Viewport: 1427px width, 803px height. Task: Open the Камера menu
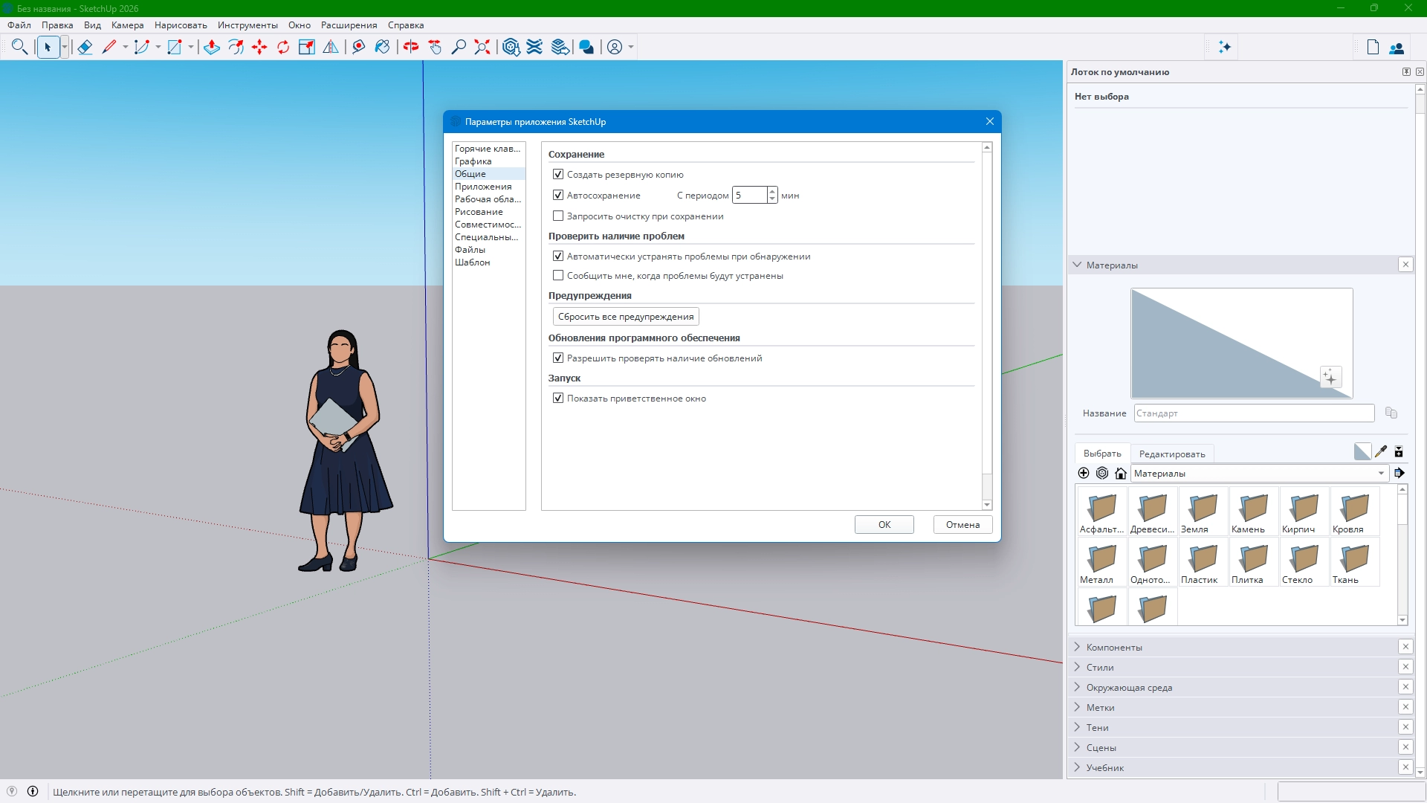coord(127,25)
